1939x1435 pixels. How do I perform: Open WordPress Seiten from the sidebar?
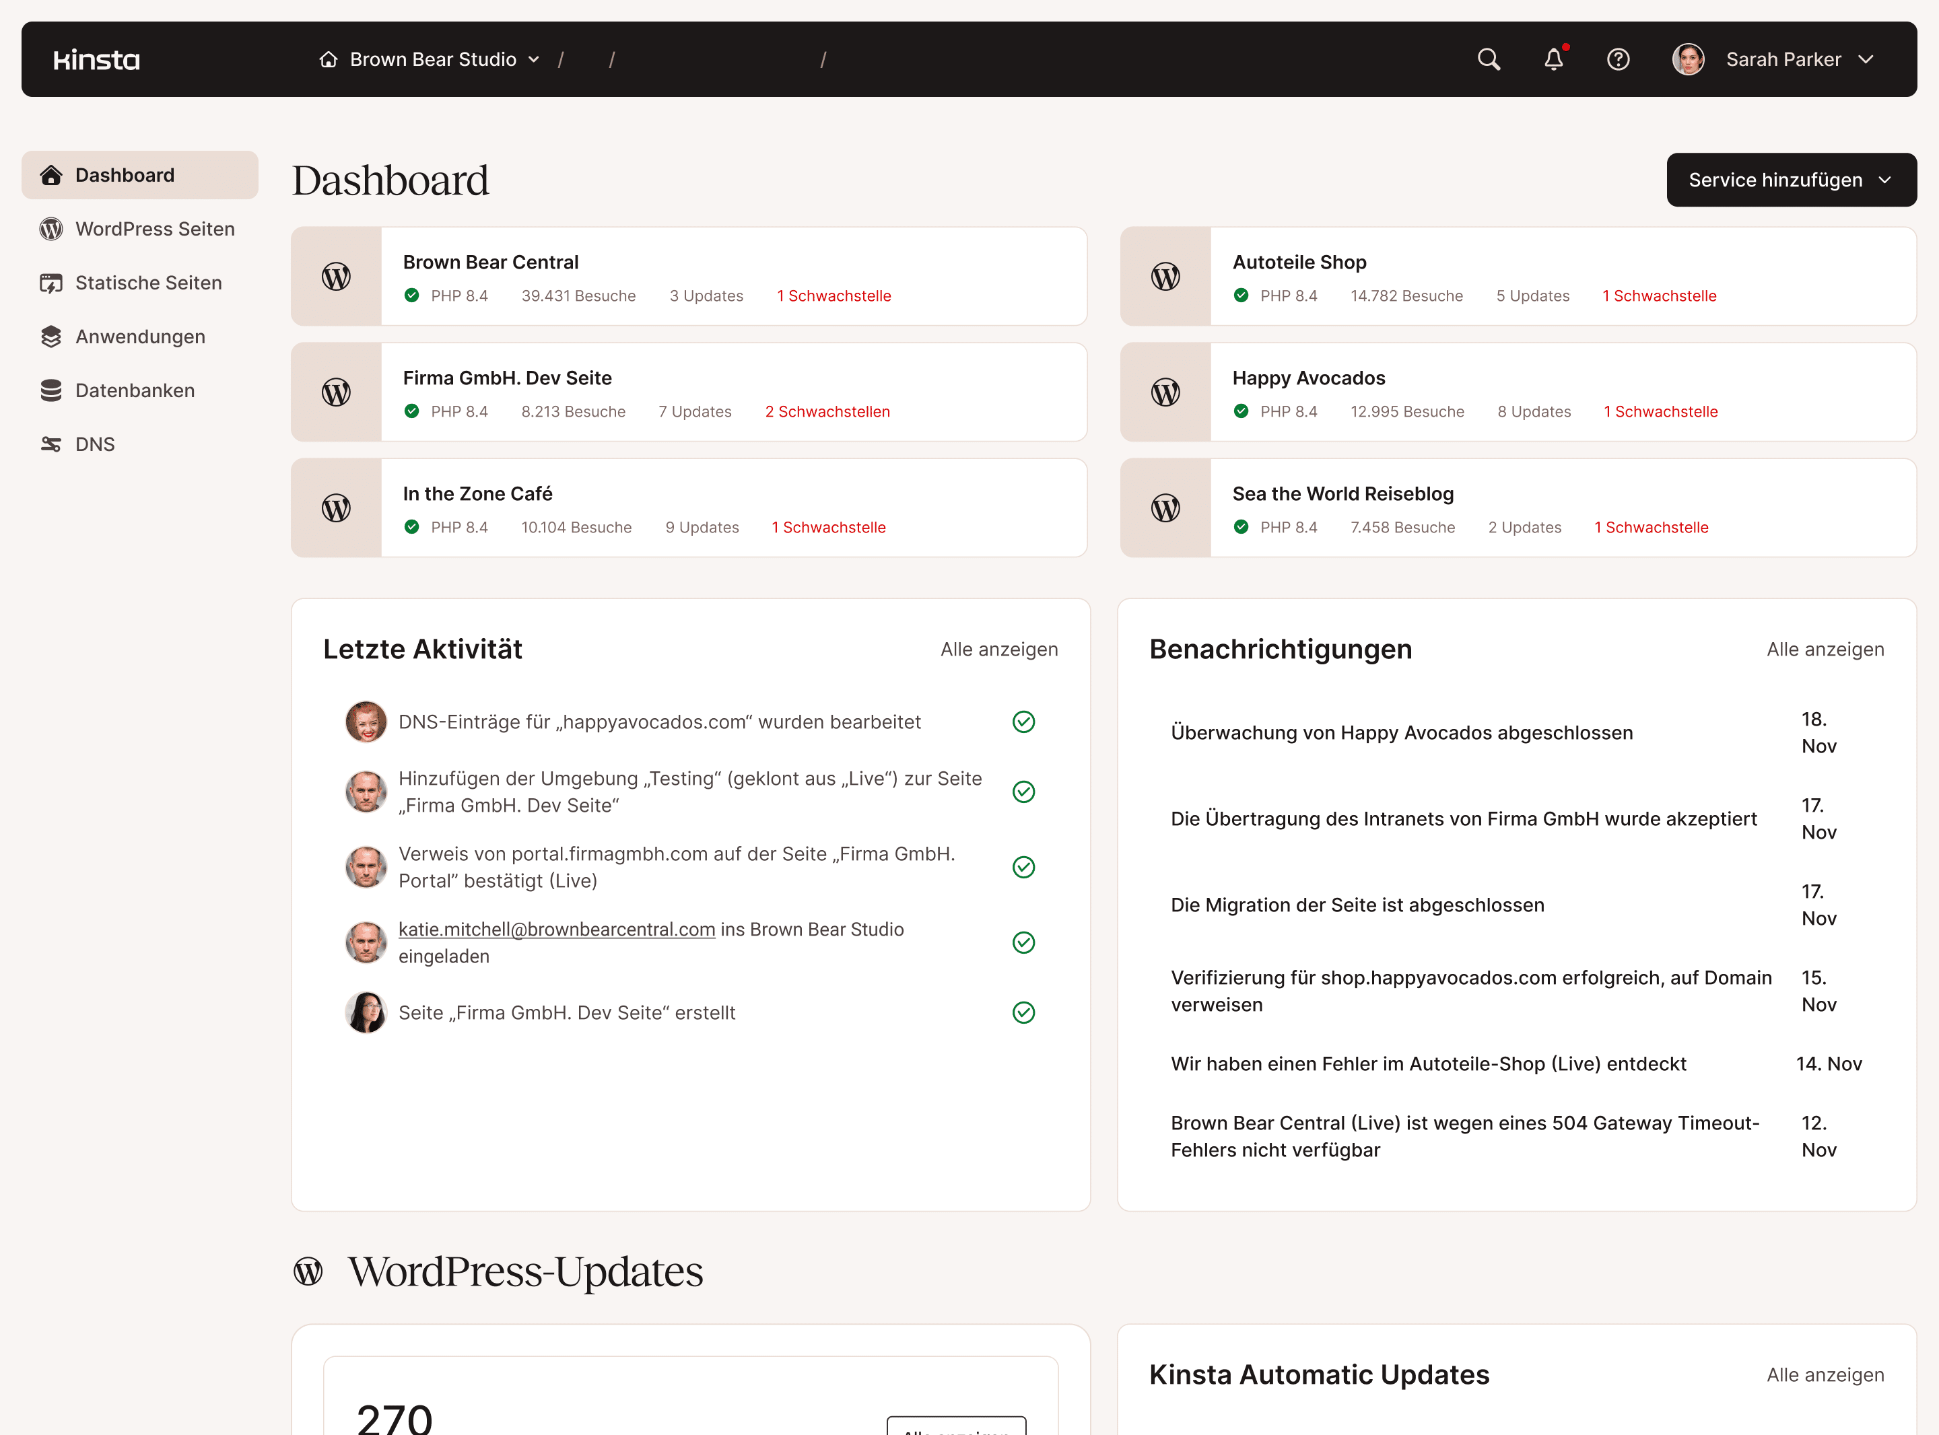point(155,228)
